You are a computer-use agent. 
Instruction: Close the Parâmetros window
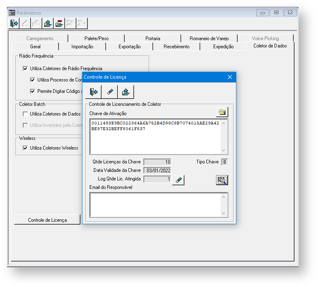pyautogui.click(x=290, y=13)
